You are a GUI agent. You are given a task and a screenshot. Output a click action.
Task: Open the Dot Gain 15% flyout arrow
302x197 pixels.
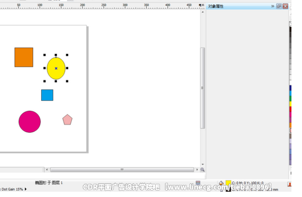click(26, 189)
